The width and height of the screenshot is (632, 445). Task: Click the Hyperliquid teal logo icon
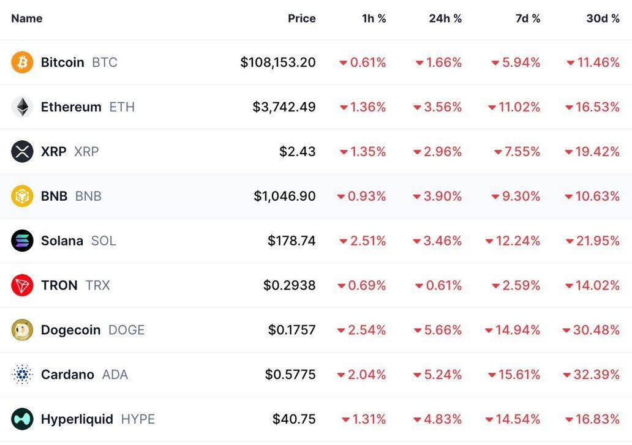tap(22, 419)
